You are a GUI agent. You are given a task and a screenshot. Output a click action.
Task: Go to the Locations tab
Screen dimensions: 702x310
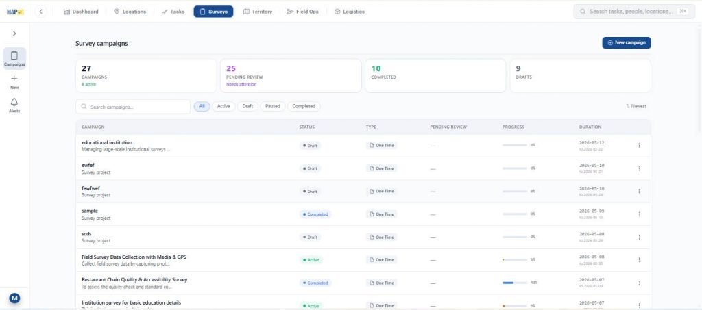[130, 12]
